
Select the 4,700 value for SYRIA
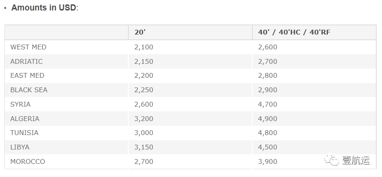pos(268,104)
